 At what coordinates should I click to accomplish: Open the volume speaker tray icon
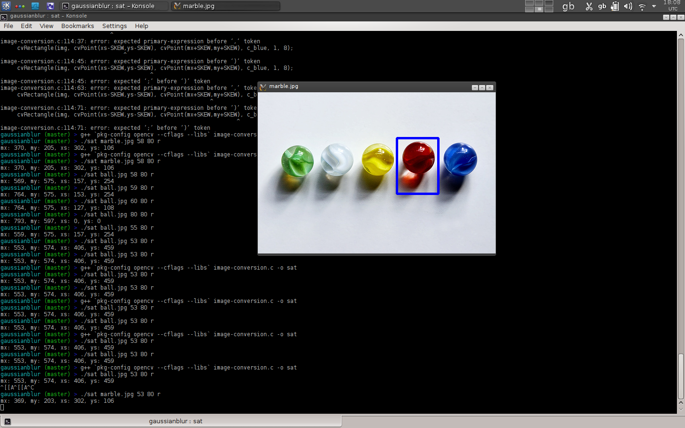(x=628, y=6)
